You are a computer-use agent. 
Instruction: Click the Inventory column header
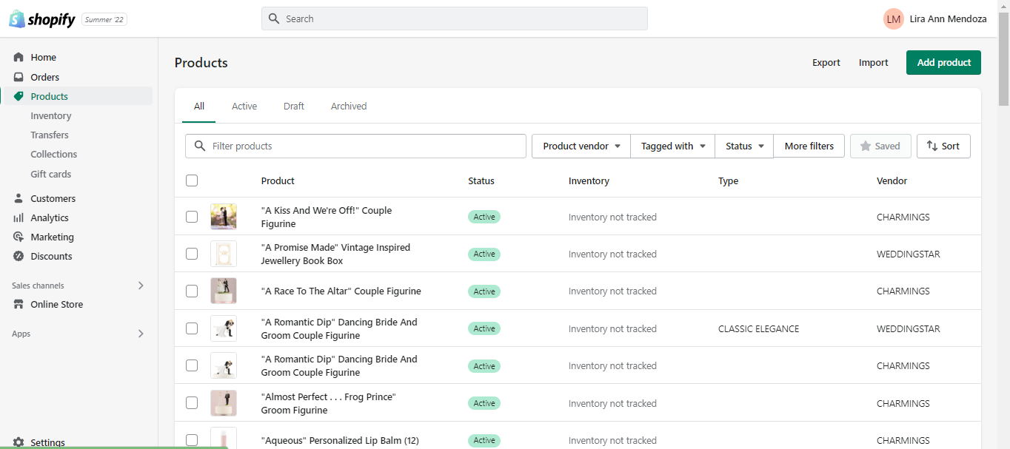[x=589, y=180]
